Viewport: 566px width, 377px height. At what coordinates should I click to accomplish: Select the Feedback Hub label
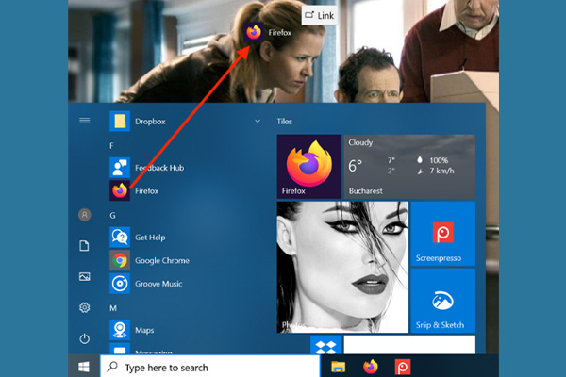159,168
